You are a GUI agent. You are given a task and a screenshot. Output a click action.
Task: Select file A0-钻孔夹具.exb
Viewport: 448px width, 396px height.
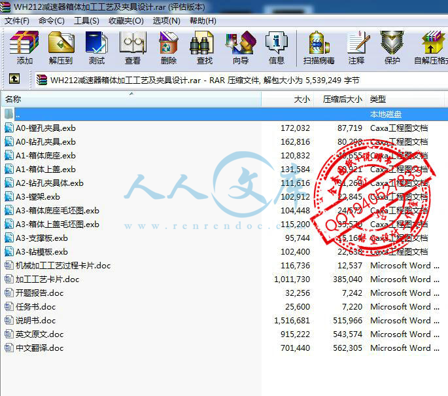pos(46,141)
